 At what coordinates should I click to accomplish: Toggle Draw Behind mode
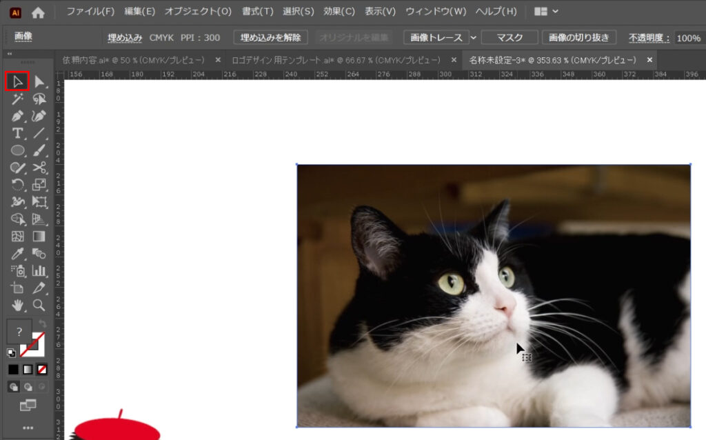pyautogui.click(x=28, y=387)
